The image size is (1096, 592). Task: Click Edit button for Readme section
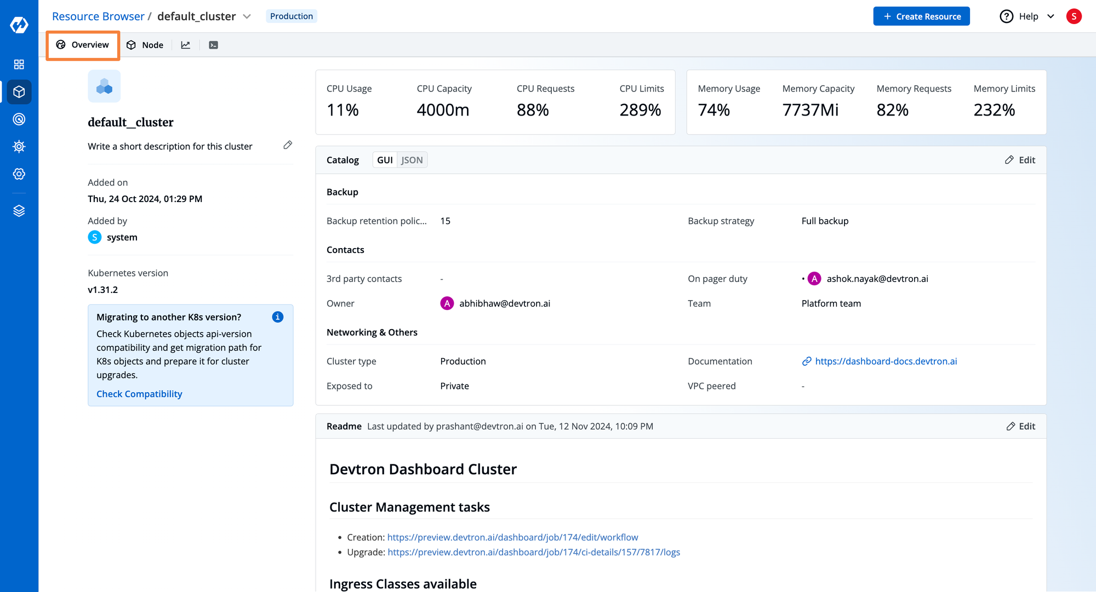click(x=1021, y=427)
